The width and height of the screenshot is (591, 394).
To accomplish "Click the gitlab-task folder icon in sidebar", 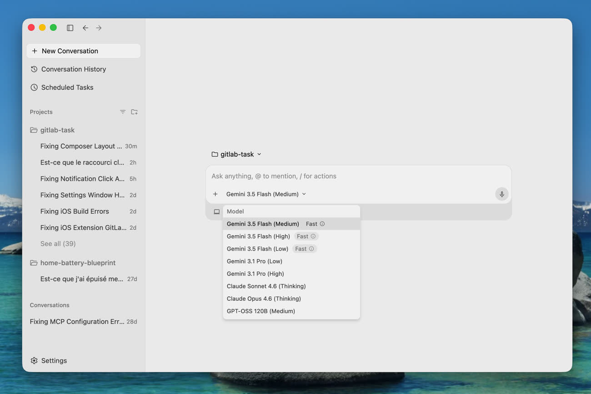I will coord(34,130).
